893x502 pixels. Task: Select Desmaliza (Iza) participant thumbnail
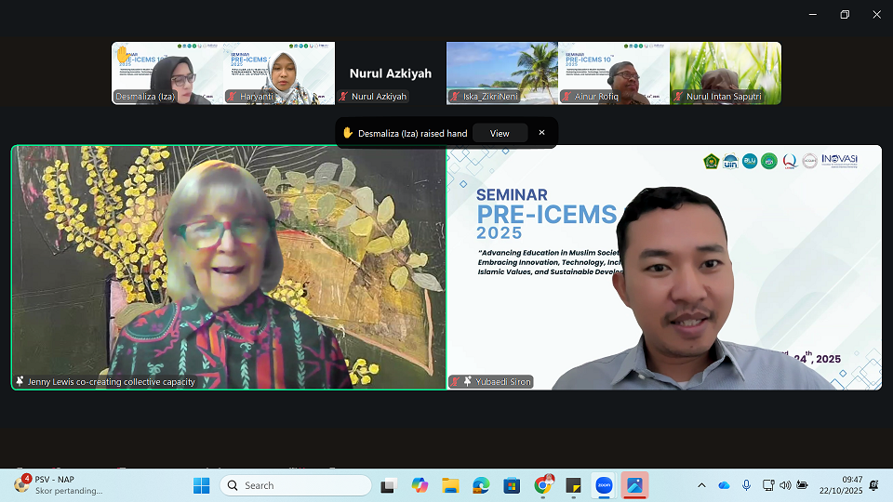point(167,73)
